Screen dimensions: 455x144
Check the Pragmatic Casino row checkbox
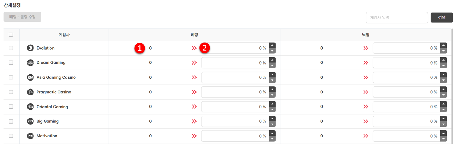click(x=11, y=92)
